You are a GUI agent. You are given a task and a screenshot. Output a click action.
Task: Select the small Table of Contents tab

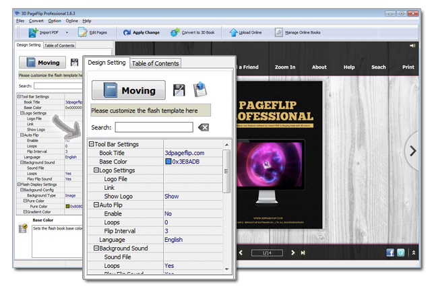point(59,45)
